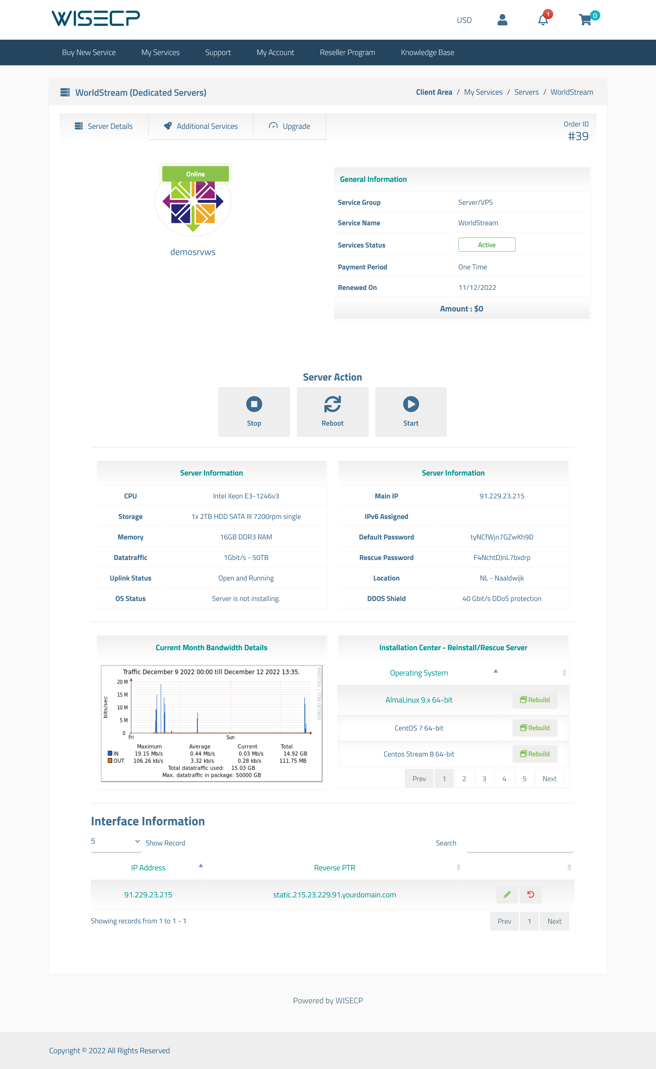Screen dimensions: 656x1069
Task: Click the WorldStream breadcrumb link
Action: click(571, 92)
